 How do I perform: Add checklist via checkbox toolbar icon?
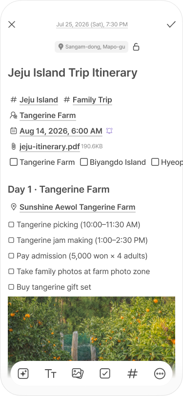point(105,374)
